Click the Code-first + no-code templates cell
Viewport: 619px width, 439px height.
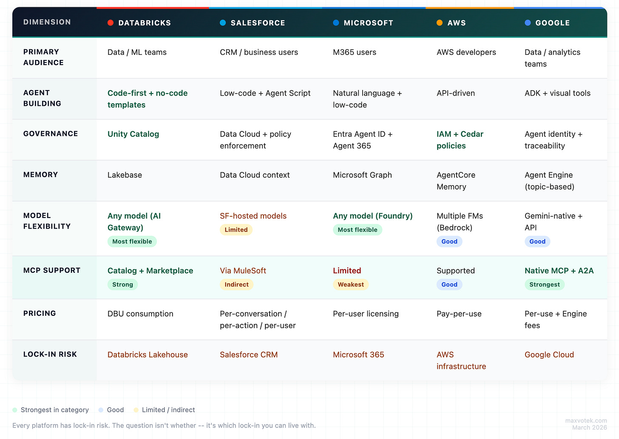[148, 99]
